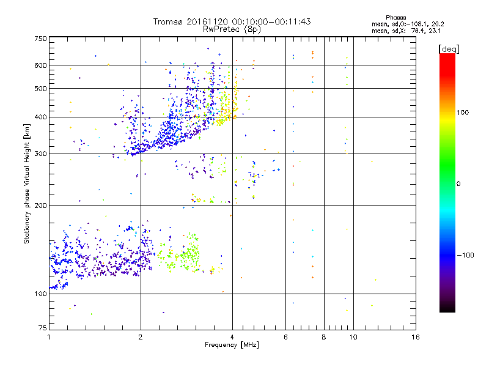This screenshot has height=367, width=489.
Task: Click the '16' tick label on the frequency axis
Action: click(x=416, y=337)
